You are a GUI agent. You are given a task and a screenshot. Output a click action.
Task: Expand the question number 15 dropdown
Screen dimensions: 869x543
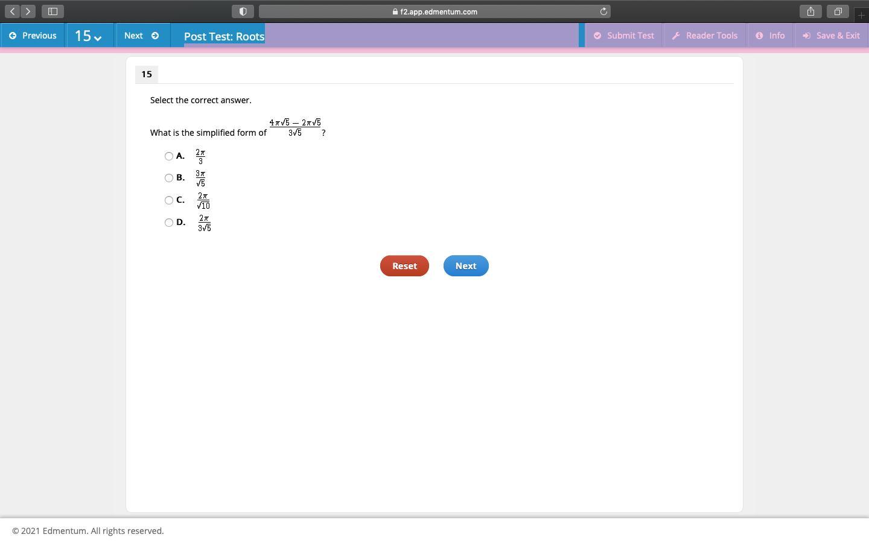click(88, 36)
